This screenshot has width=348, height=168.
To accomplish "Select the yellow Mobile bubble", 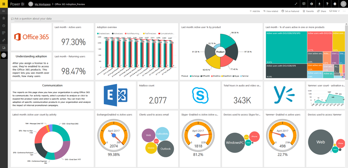I will [151, 148].
